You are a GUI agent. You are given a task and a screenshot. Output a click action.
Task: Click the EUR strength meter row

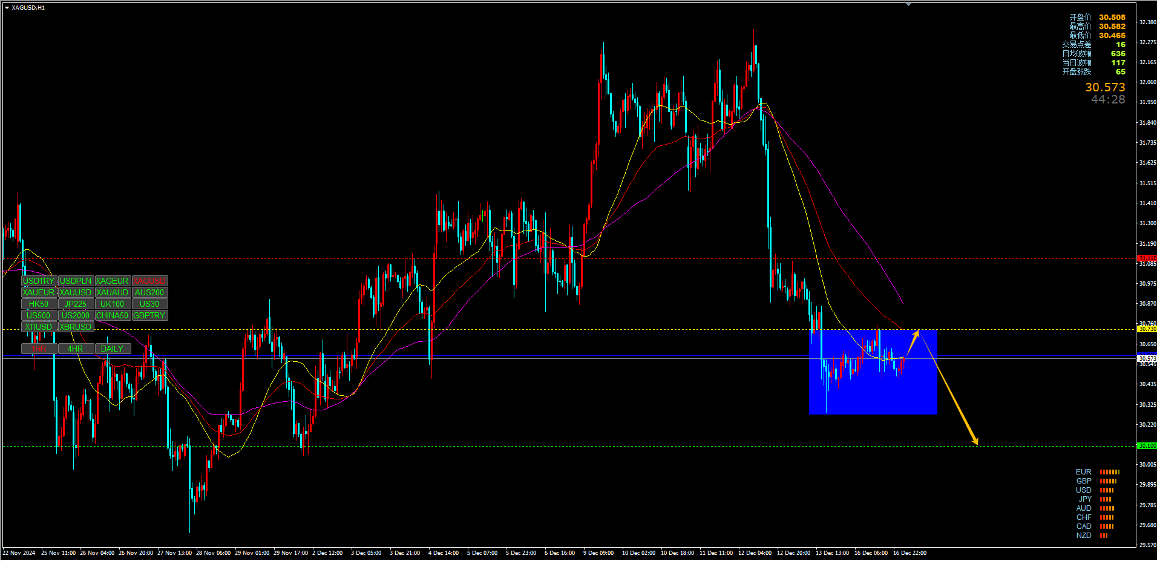pyautogui.click(x=1098, y=472)
